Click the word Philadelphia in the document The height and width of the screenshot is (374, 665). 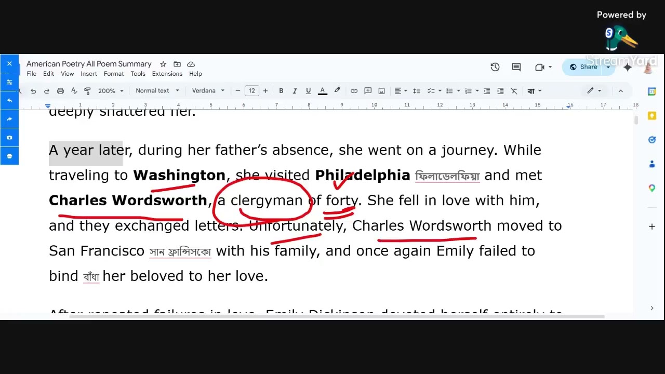[363, 176]
